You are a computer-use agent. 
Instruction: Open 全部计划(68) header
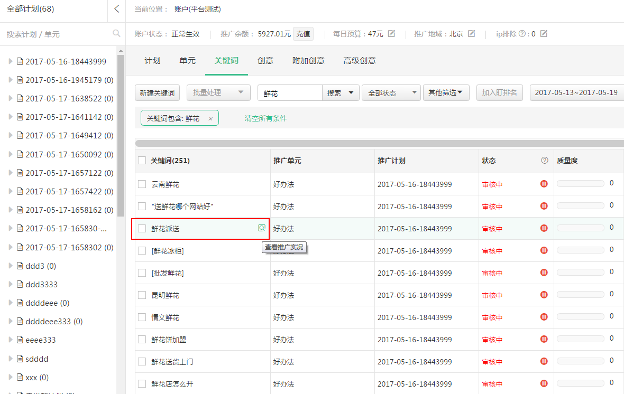[x=31, y=9]
